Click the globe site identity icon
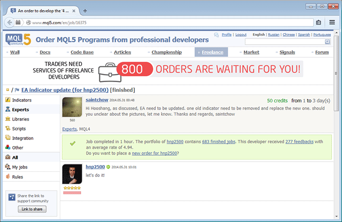342x222 pixels. [28, 22]
